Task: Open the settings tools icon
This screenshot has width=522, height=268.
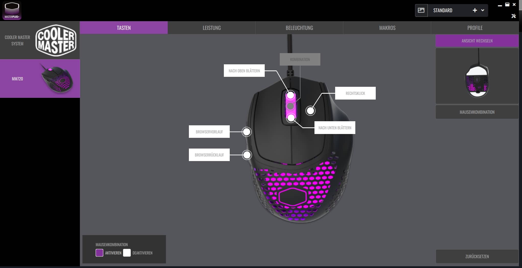Action: pyautogui.click(x=514, y=16)
